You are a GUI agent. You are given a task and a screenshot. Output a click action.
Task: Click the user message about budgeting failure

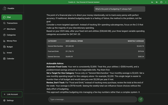tap(120, 9)
